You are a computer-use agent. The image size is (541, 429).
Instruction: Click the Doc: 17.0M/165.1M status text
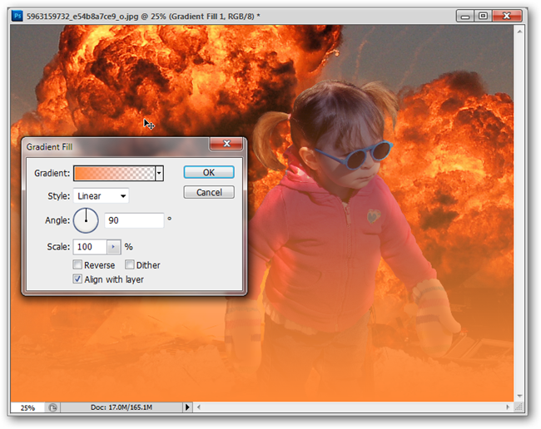(122, 407)
